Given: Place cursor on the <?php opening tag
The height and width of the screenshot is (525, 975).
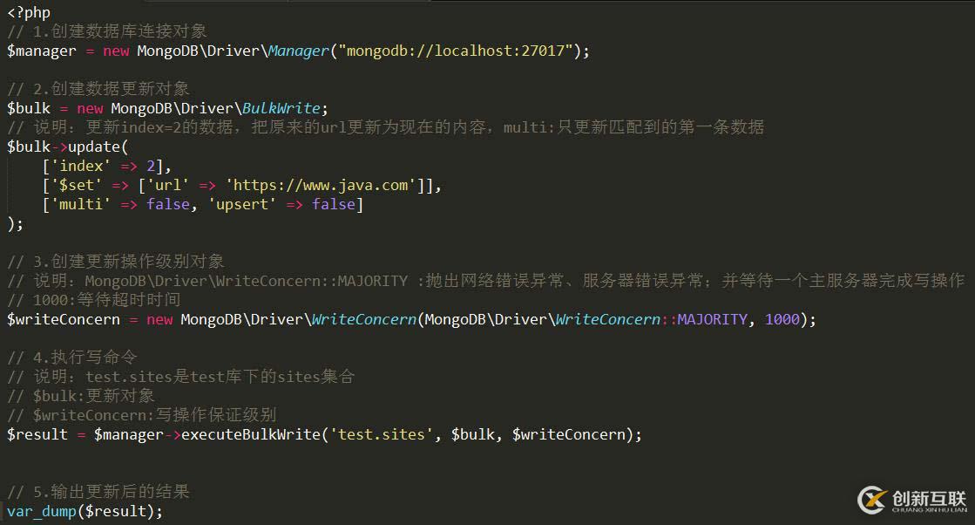Looking at the screenshot, I should [29, 12].
